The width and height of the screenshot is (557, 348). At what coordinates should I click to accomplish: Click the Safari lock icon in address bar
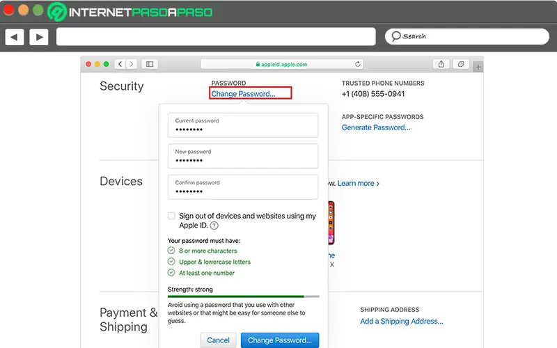[x=258, y=64]
